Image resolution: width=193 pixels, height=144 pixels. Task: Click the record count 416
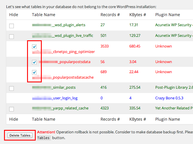[x=103, y=87]
